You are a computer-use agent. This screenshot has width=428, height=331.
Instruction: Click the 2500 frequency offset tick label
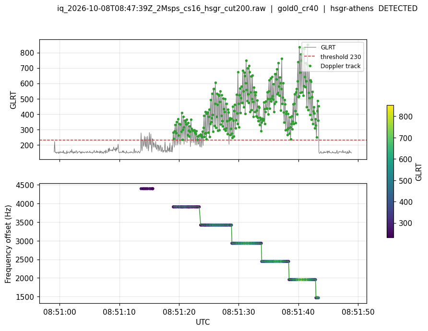click(25, 260)
